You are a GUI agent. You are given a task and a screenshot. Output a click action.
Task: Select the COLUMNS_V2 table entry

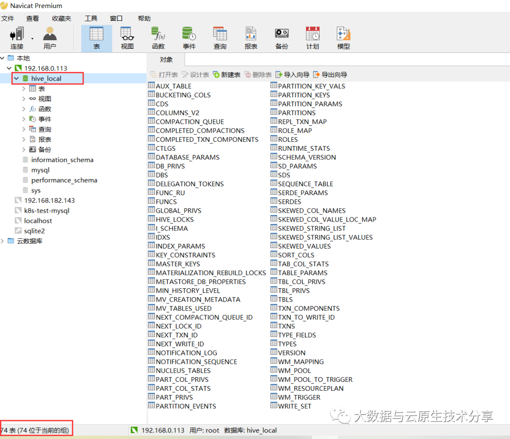click(x=174, y=112)
